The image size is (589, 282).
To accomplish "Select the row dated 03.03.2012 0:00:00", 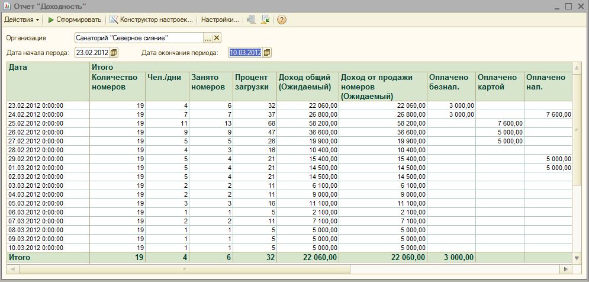I will click(289, 185).
